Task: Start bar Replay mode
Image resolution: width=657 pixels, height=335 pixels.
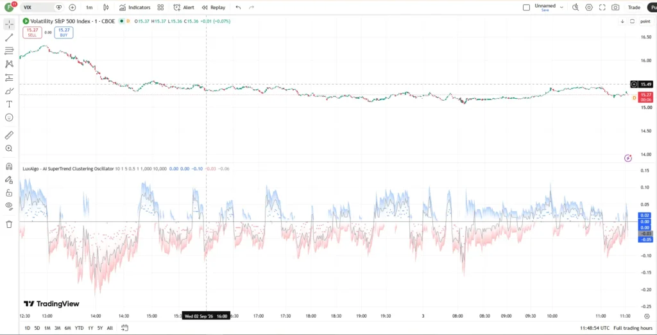Action: (213, 7)
